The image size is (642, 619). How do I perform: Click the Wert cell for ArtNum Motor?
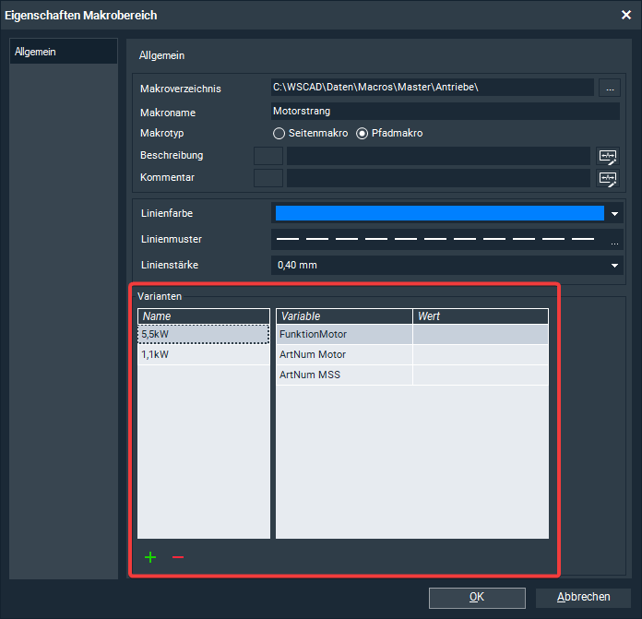[480, 354]
